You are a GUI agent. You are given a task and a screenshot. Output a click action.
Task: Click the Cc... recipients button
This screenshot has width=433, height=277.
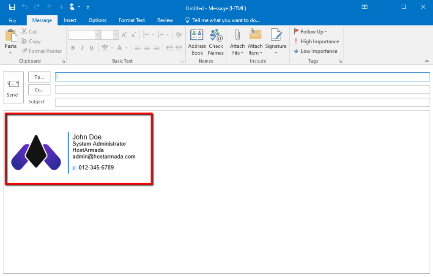click(39, 90)
